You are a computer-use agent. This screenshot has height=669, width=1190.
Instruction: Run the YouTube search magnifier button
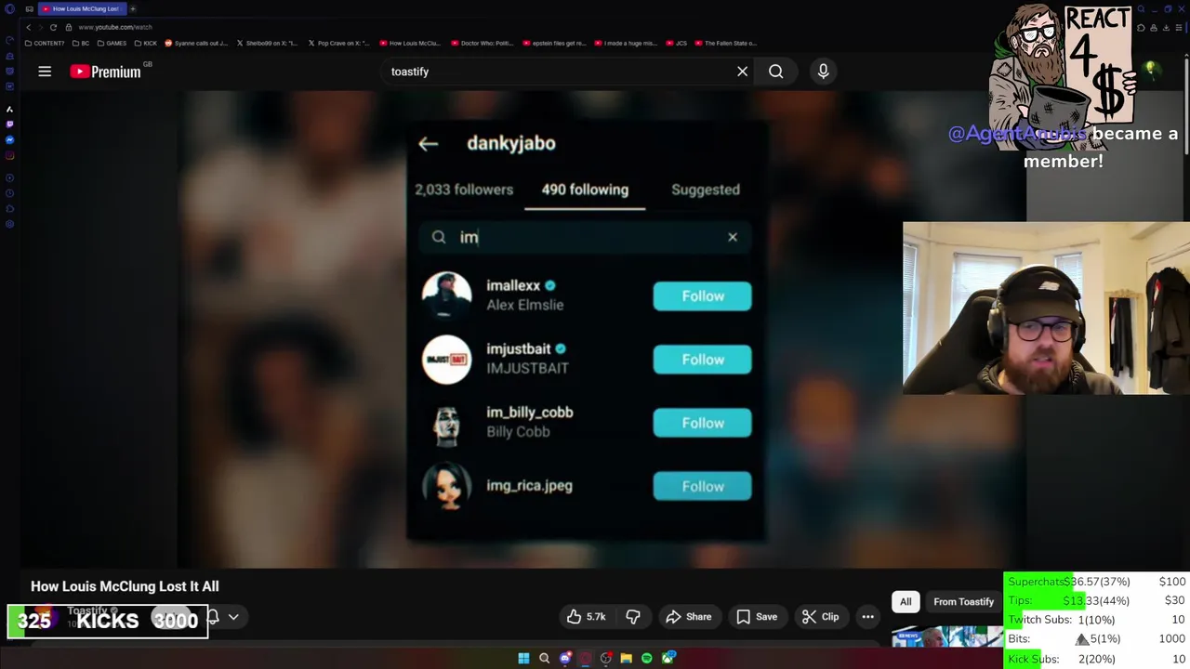[775, 72]
